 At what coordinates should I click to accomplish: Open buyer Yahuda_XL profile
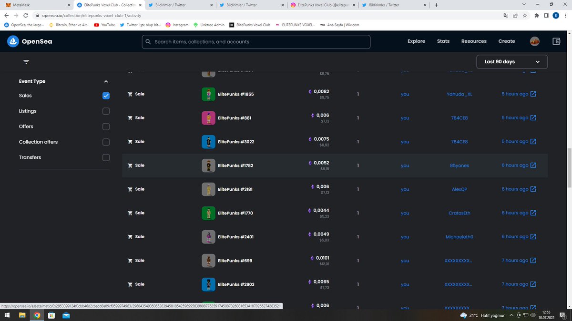460,94
